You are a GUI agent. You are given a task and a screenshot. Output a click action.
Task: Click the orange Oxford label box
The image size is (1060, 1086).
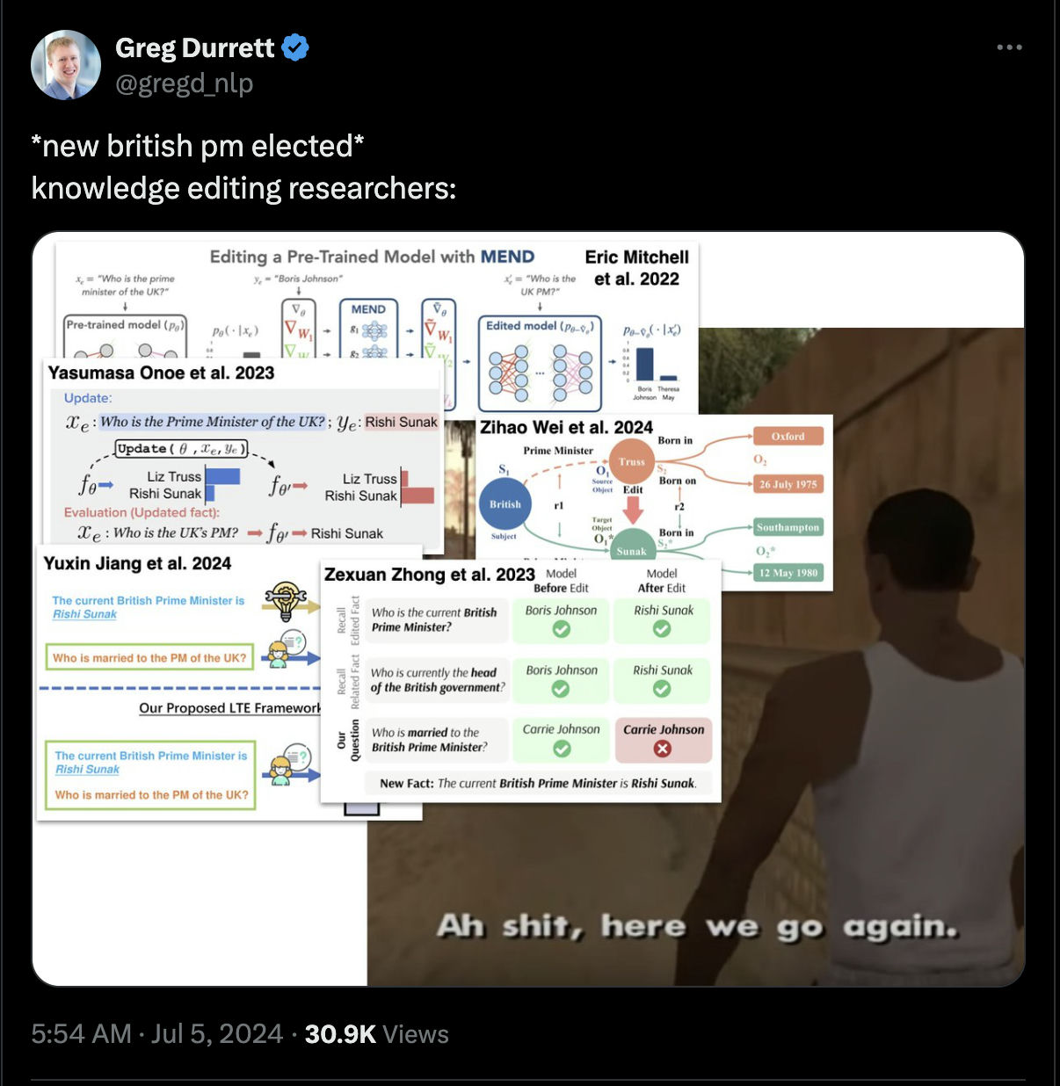click(x=788, y=437)
